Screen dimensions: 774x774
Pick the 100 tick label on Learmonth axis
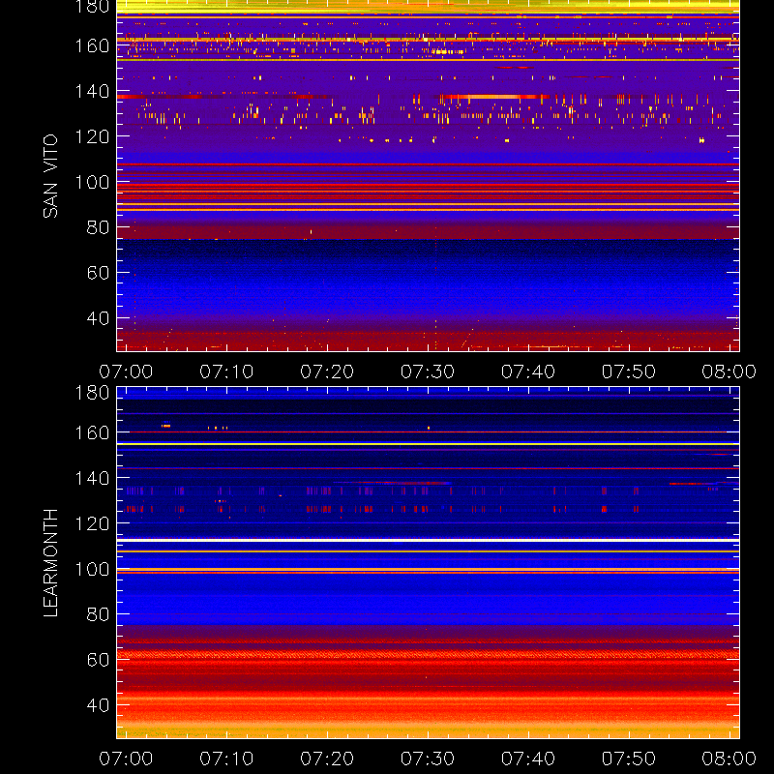92,569
